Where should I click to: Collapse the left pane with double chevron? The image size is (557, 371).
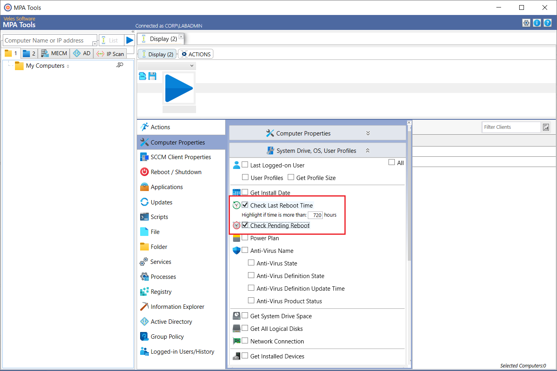point(133,32)
